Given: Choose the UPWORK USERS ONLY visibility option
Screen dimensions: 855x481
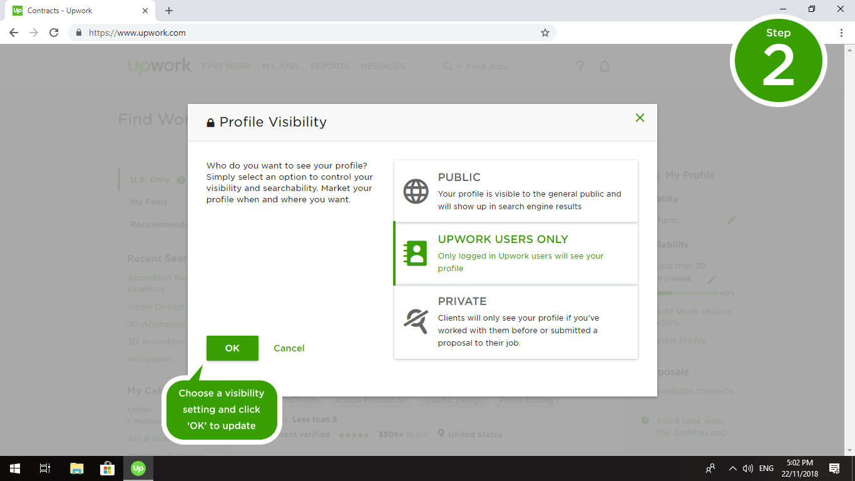Looking at the screenshot, I should 529,254.
